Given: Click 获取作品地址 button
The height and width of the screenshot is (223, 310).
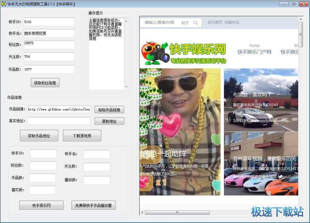Looking at the screenshot, I should pyautogui.click(x=39, y=136).
